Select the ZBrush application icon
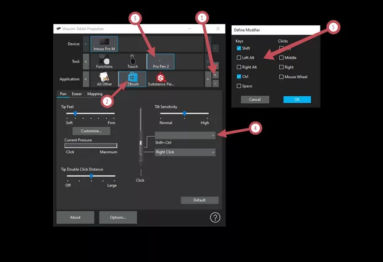The width and height of the screenshot is (383, 262). point(132,79)
